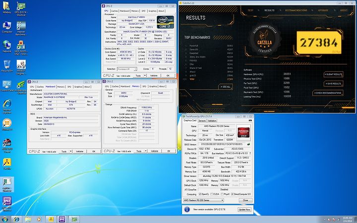Open the Upgrade tab in Catzilla
The width and height of the screenshot is (357, 223).
point(323,10)
